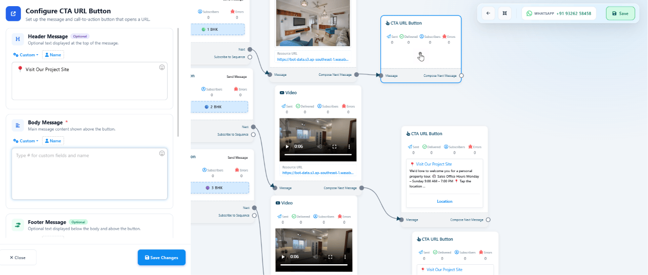Click the Optional badge next to Header Message
This screenshot has height=275, width=648.
point(80,36)
